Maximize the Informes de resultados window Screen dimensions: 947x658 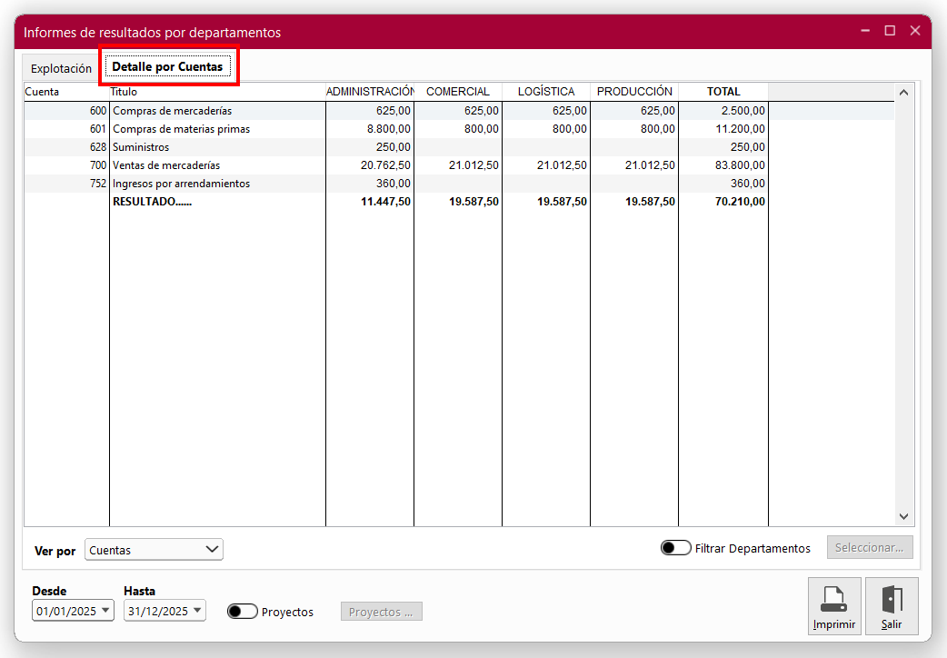coord(890,31)
